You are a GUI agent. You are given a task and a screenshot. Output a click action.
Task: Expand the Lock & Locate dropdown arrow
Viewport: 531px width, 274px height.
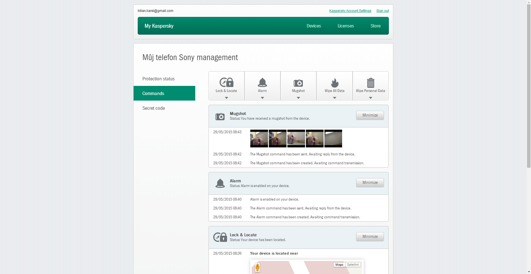(227, 98)
